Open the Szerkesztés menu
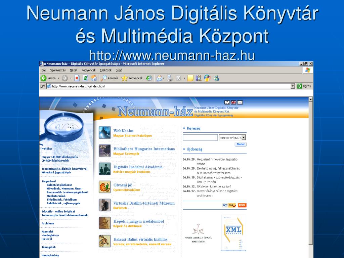This screenshot has width=344, height=258. 58,70
